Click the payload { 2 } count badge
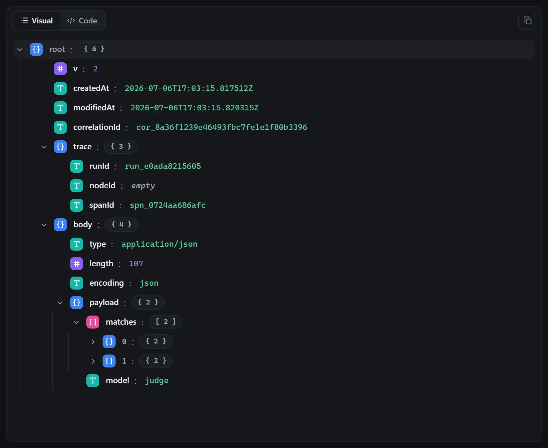This screenshot has width=548, height=448. tap(148, 302)
